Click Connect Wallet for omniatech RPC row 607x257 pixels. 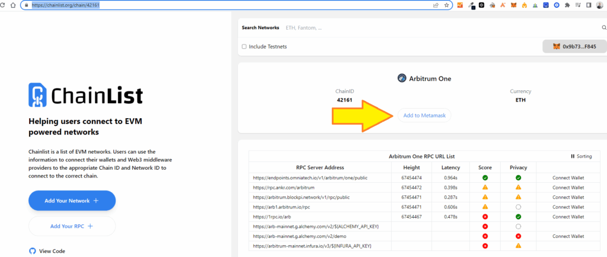568,177
